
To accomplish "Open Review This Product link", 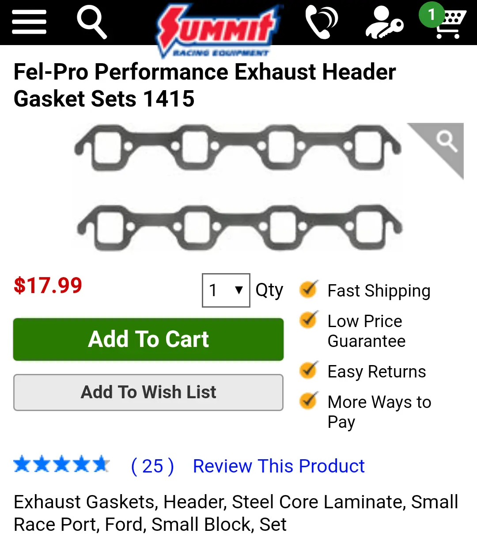I will pos(279,466).
